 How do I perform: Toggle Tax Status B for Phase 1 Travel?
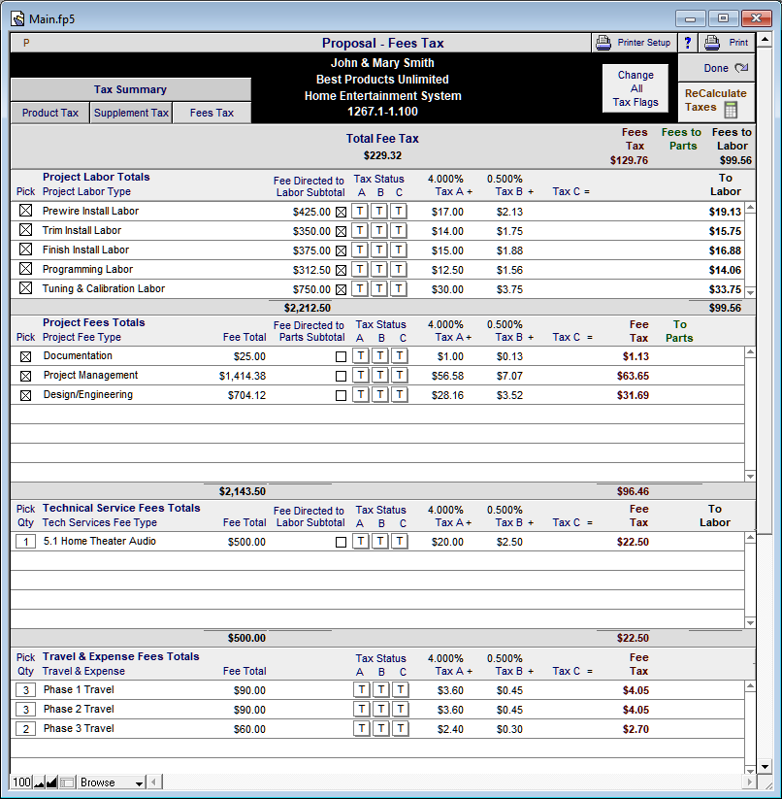(x=381, y=690)
